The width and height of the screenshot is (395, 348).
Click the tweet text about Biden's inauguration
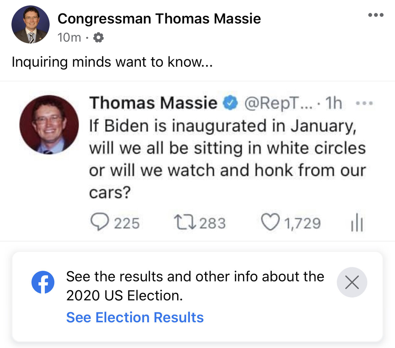[x=227, y=159]
